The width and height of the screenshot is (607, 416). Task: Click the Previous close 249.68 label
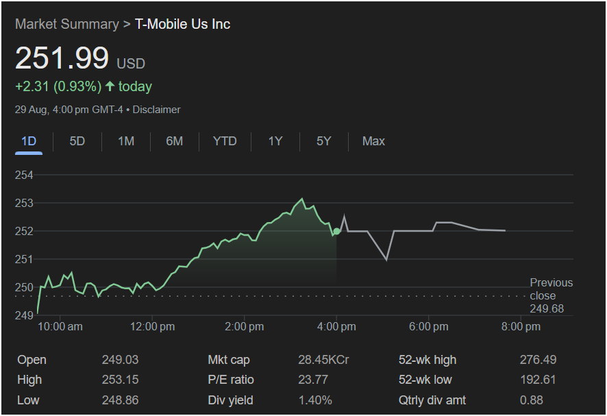point(550,295)
